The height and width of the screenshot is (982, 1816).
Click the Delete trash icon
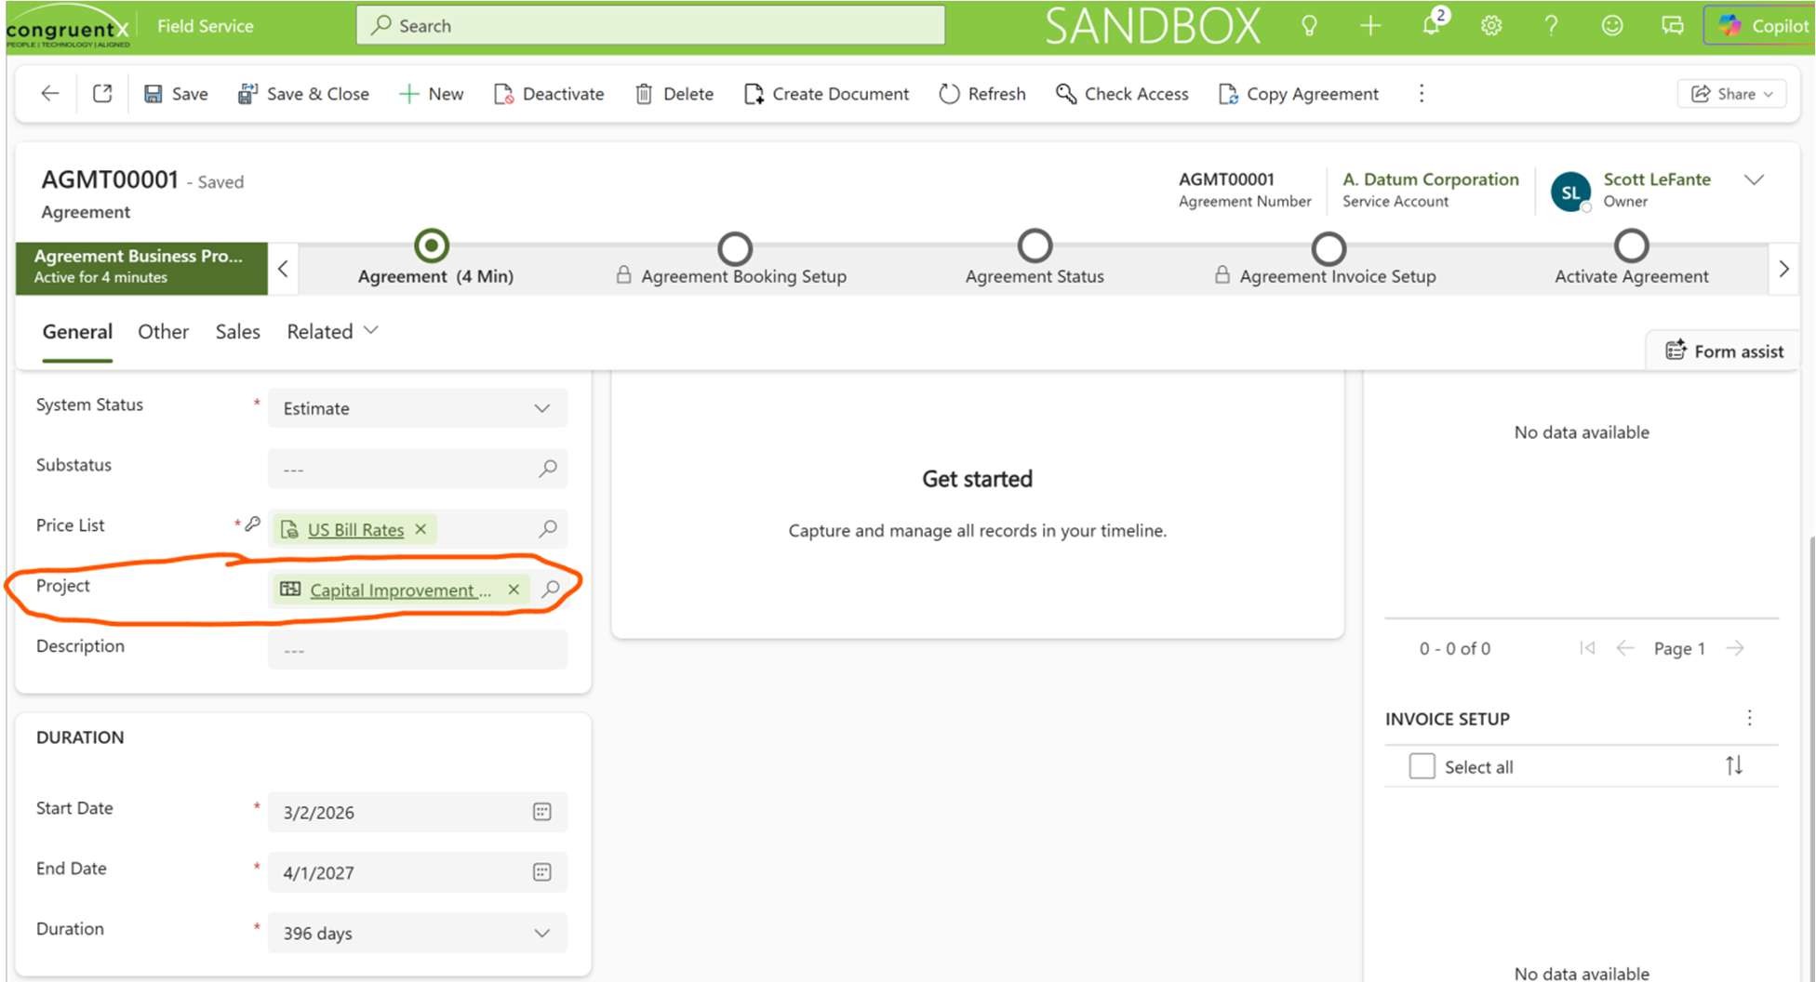click(644, 94)
